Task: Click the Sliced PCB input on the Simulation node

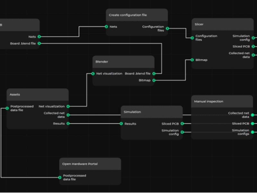Action: click(182, 123)
